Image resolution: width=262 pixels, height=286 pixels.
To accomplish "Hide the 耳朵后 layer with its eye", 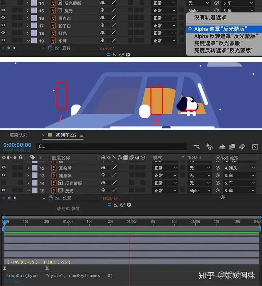I will pos(4,167).
